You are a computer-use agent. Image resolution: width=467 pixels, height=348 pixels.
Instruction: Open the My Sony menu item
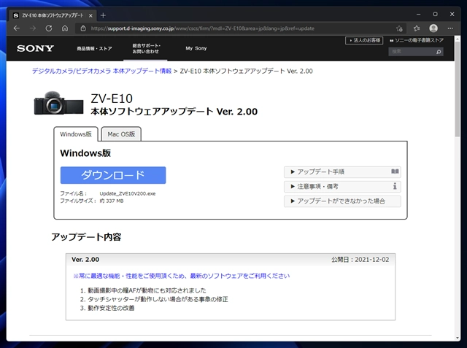click(x=196, y=48)
